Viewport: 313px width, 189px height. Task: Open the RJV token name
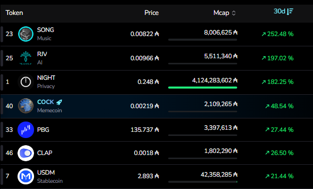click(x=42, y=54)
